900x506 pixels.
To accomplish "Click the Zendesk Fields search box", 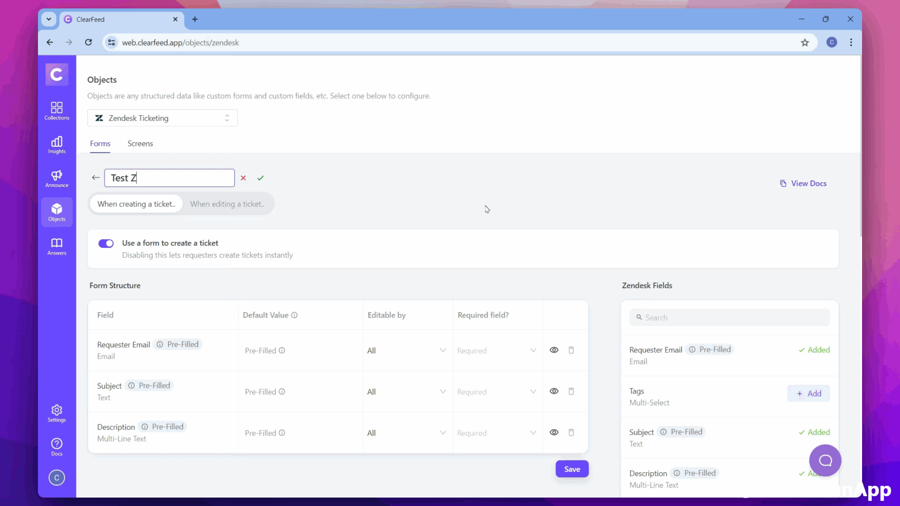I will [729, 318].
